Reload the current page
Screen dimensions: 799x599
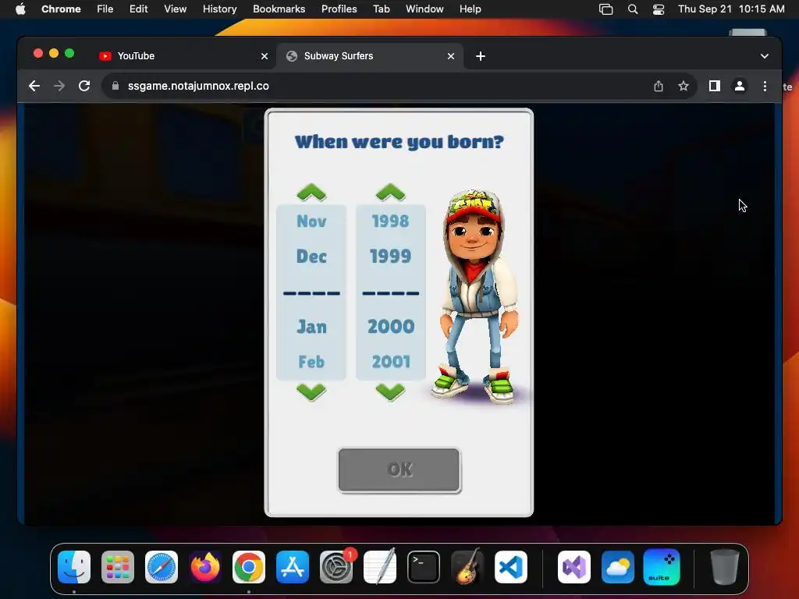pos(84,86)
